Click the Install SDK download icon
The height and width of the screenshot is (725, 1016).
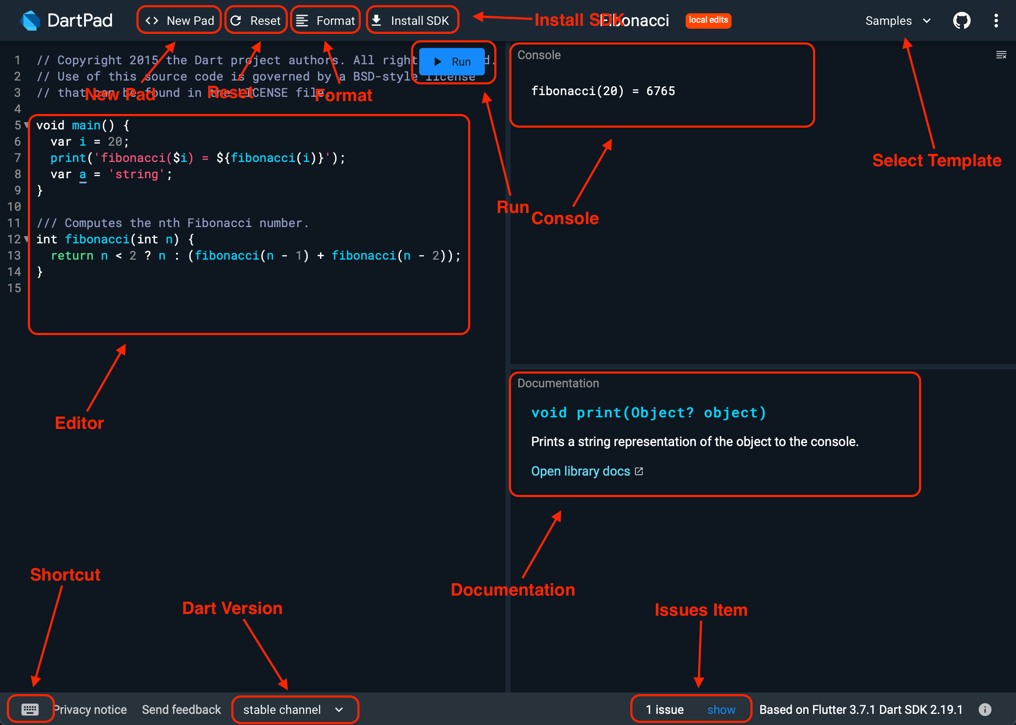377,20
